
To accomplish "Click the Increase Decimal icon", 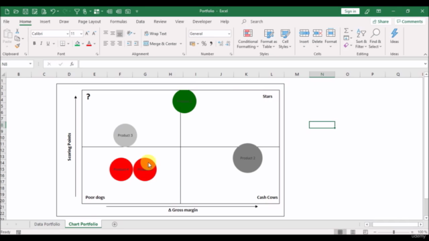I will pyautogui.click(x=221, y=44).
